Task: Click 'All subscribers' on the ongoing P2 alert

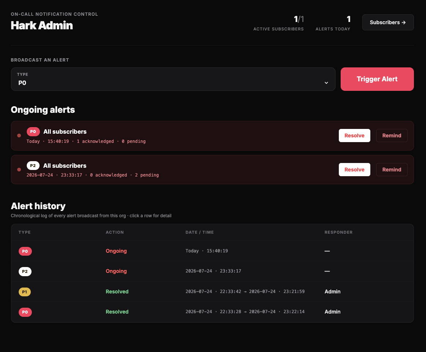Action: click(x=65, y=166)
